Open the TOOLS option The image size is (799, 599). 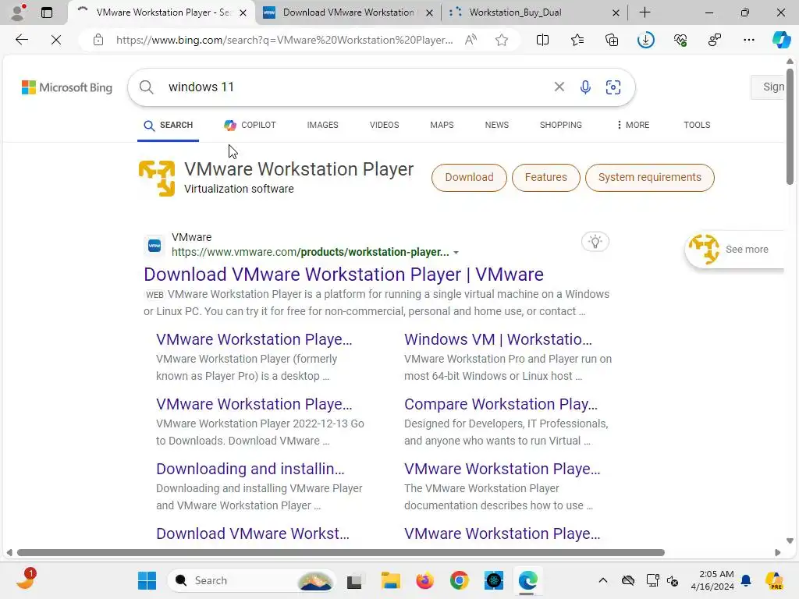point(697,125)
